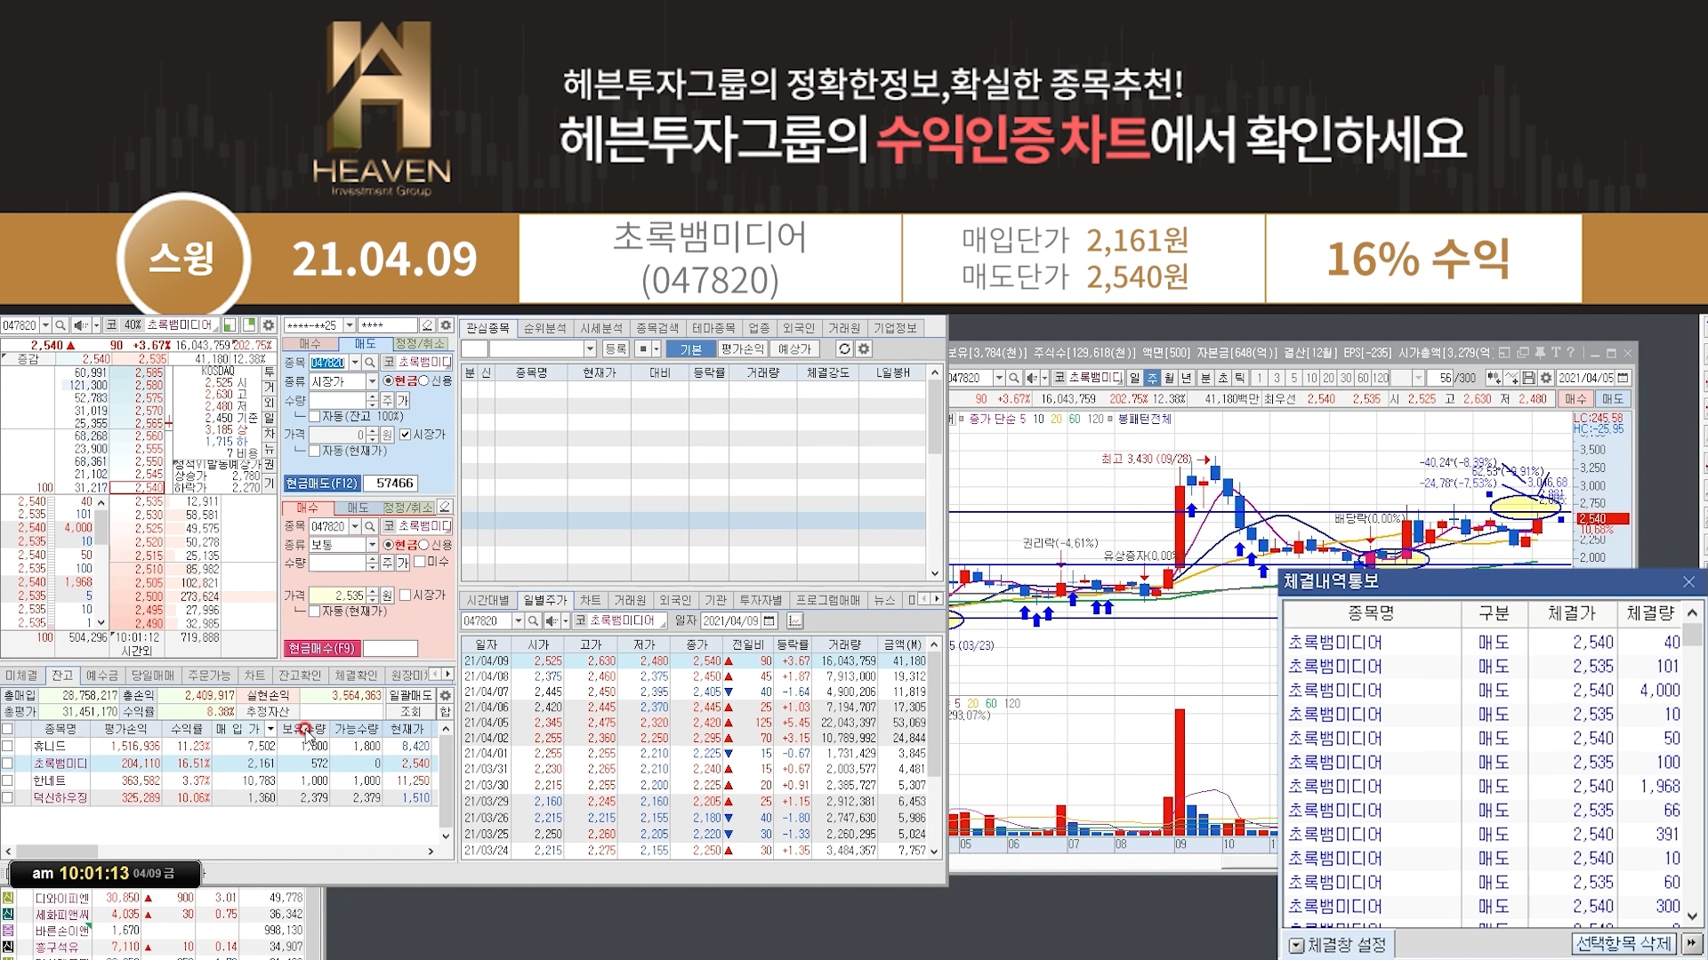The width and height of the screenshot is (1708, 960).
Task: Enable 자동(현재가) checkbox in buy panel
Action: point(314,612)
